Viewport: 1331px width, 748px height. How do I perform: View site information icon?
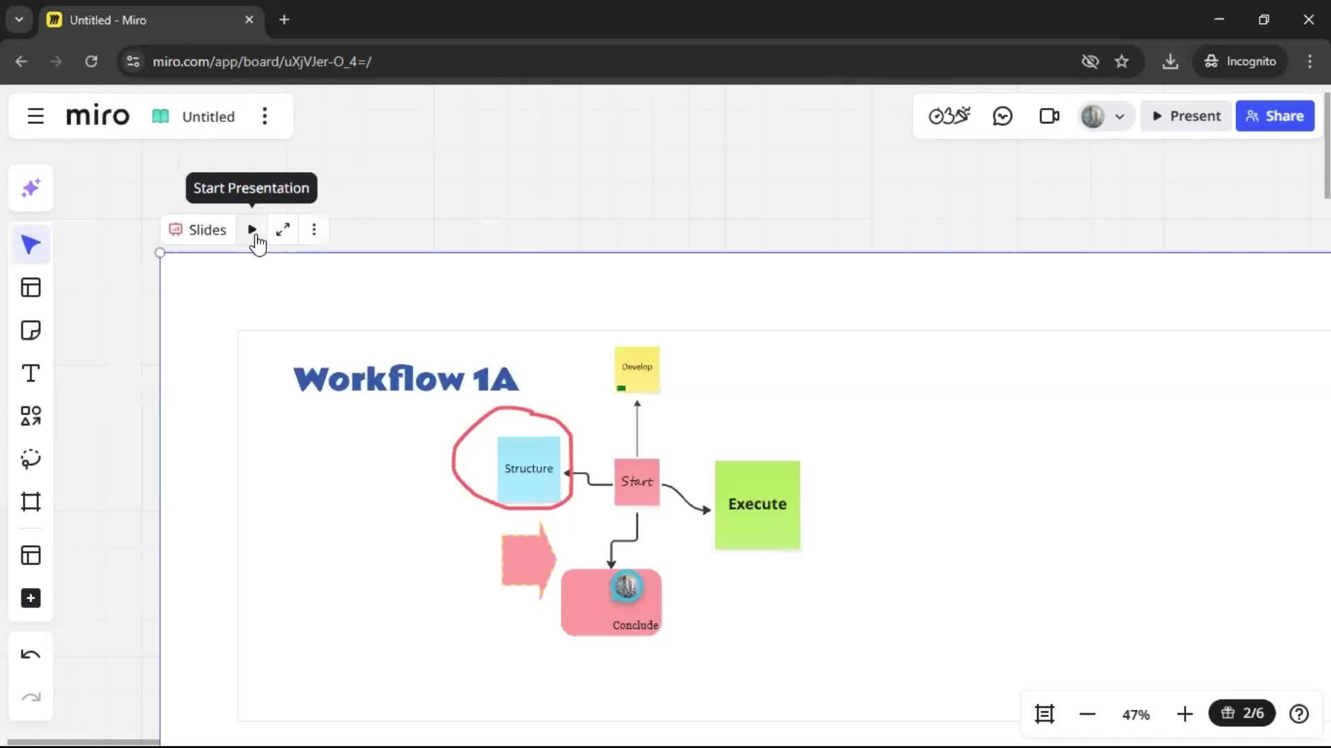(x=133, y=62)
